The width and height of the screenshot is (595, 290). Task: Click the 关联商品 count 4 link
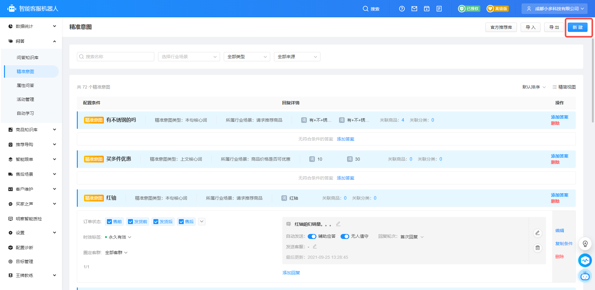click(x=403, y=120)
